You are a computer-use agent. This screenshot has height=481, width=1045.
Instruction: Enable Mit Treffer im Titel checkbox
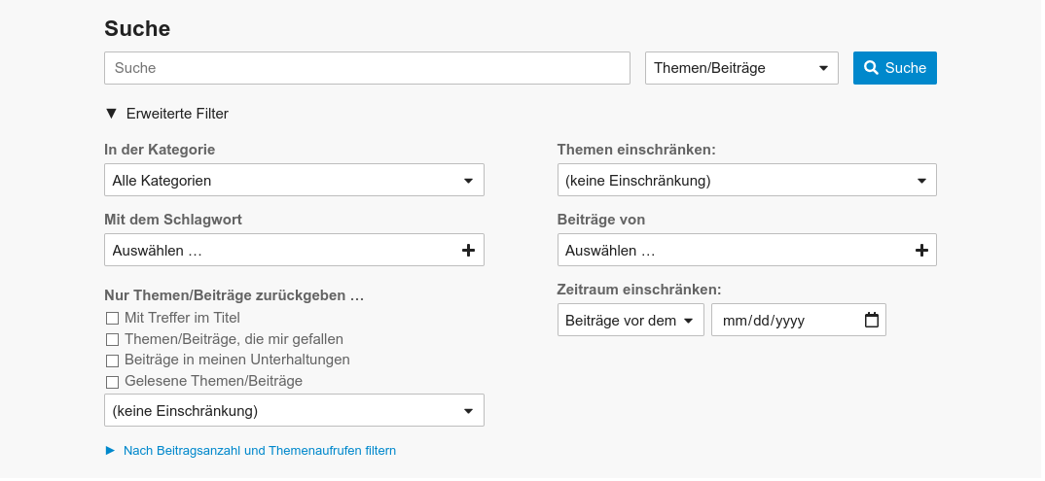(113, 318)
